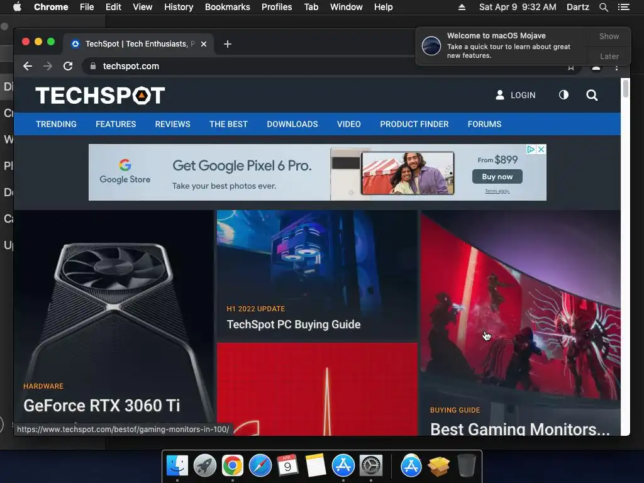This screenshot has width=644, height=483.
Task: Click the AdChoices icon on ad
Action: coord(531,149)
